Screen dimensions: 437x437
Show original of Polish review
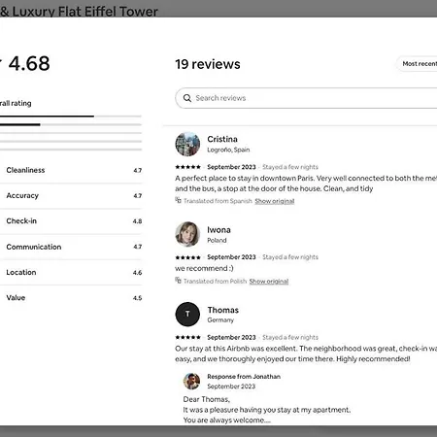click(x=269, y=282)
